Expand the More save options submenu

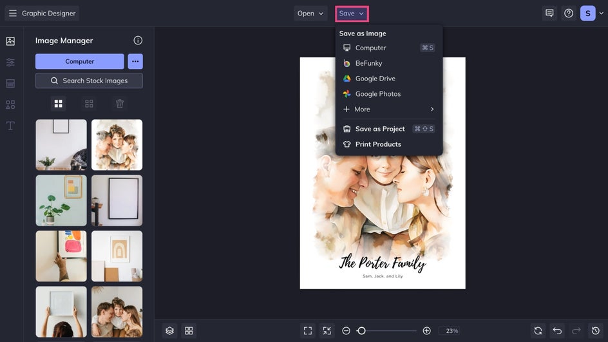point(389,109)
